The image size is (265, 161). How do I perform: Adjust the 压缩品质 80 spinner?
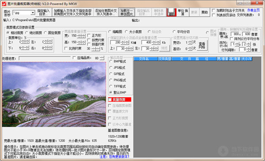pos(102,58)
